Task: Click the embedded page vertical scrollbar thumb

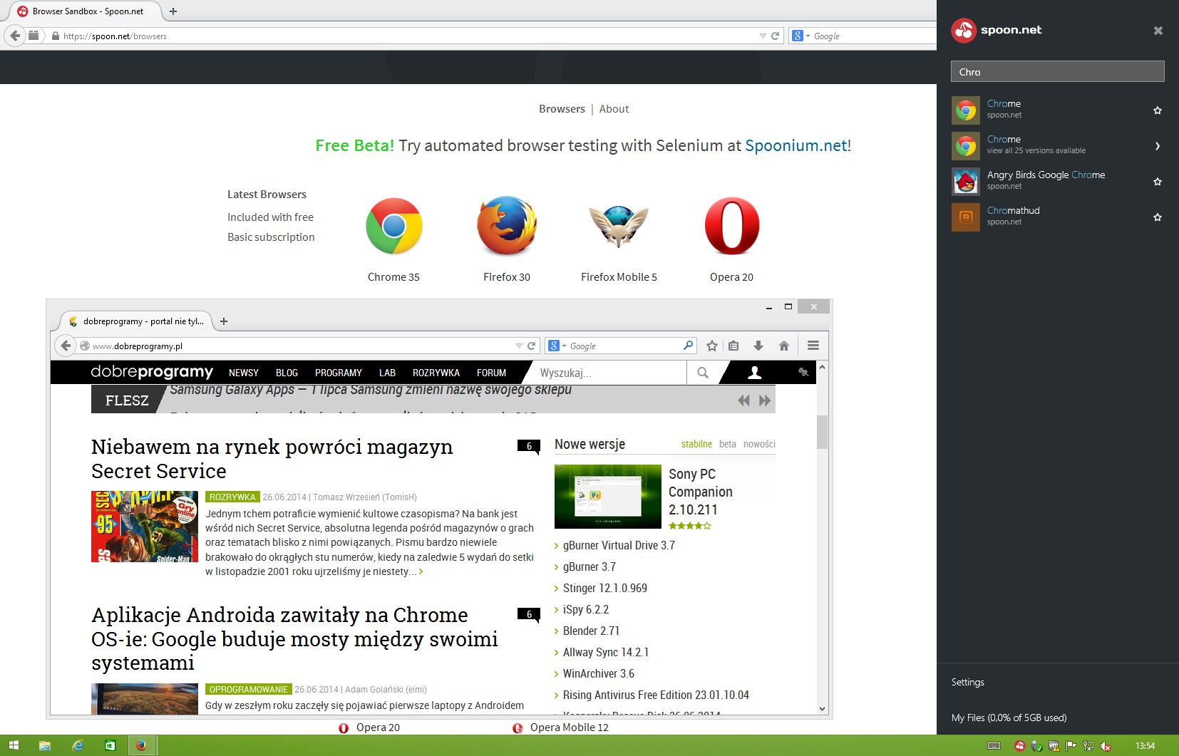Action: (823, 432)
